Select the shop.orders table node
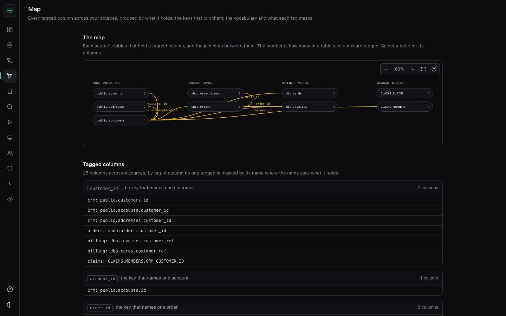This screenshot has height=316, width=506. coord(215,107)
